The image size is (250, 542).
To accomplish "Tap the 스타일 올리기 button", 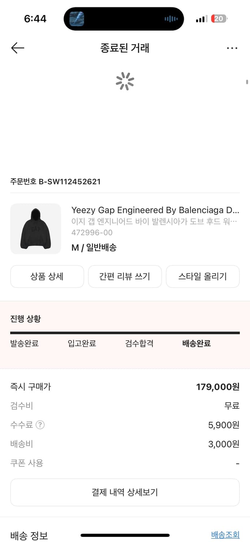I will click(203, 276).
